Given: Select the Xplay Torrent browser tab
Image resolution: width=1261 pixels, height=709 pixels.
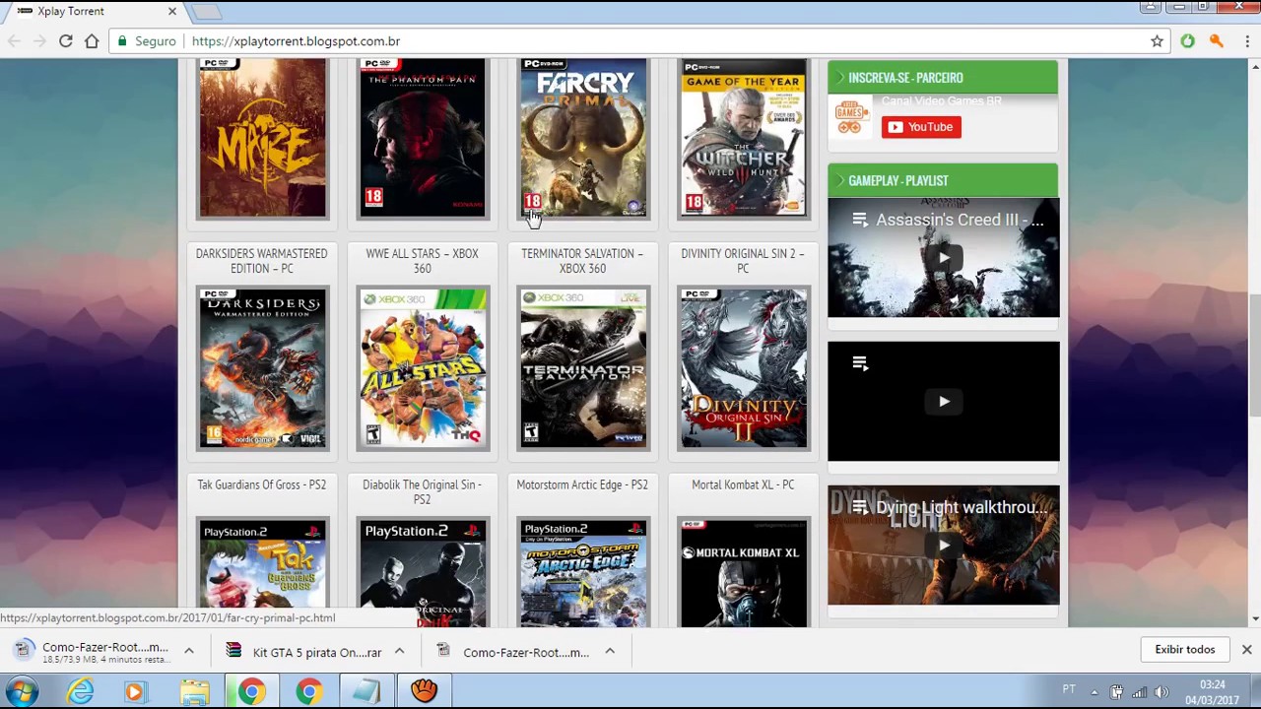Looking at the screenshot, I should (94, 11).
